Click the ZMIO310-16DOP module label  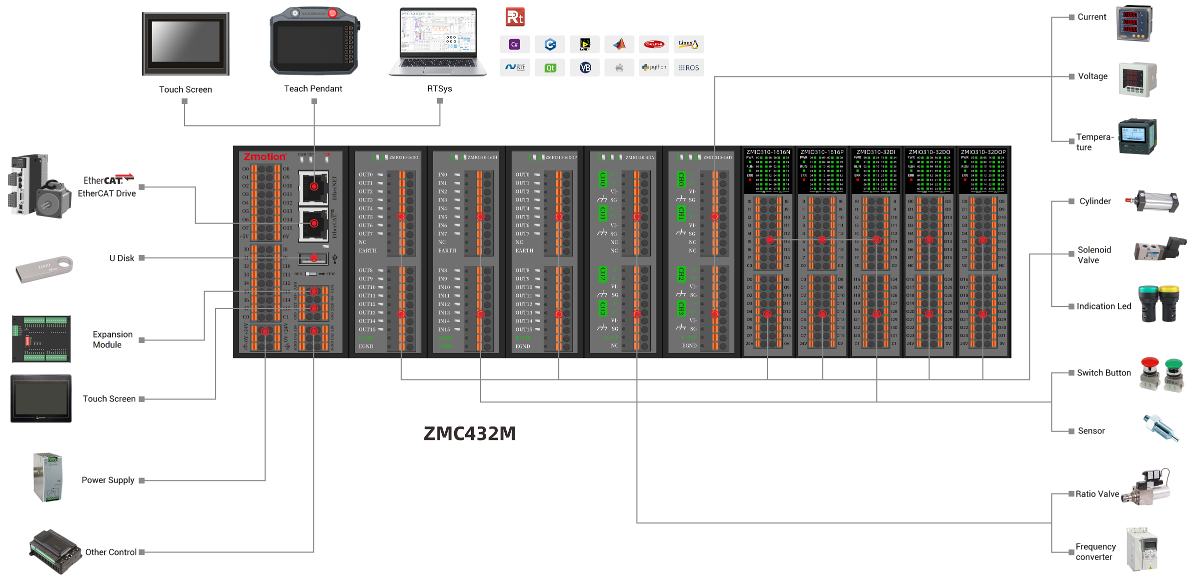coord(561,157)
